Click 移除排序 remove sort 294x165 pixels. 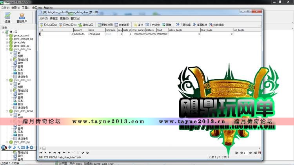(x=216, y=25)
